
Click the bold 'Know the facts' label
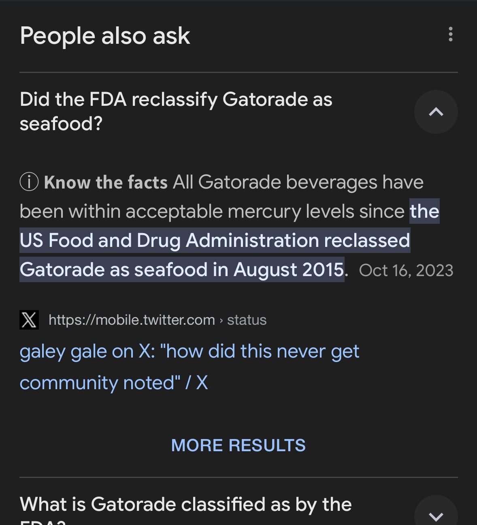pos(106,182)
